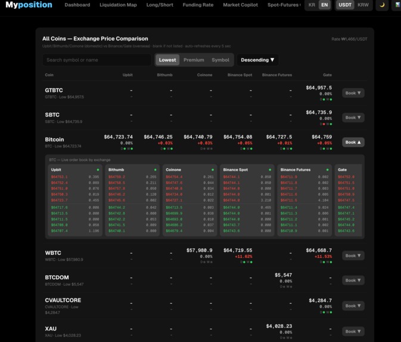
Task: Click the Gate column header
Action: [327, 75]
